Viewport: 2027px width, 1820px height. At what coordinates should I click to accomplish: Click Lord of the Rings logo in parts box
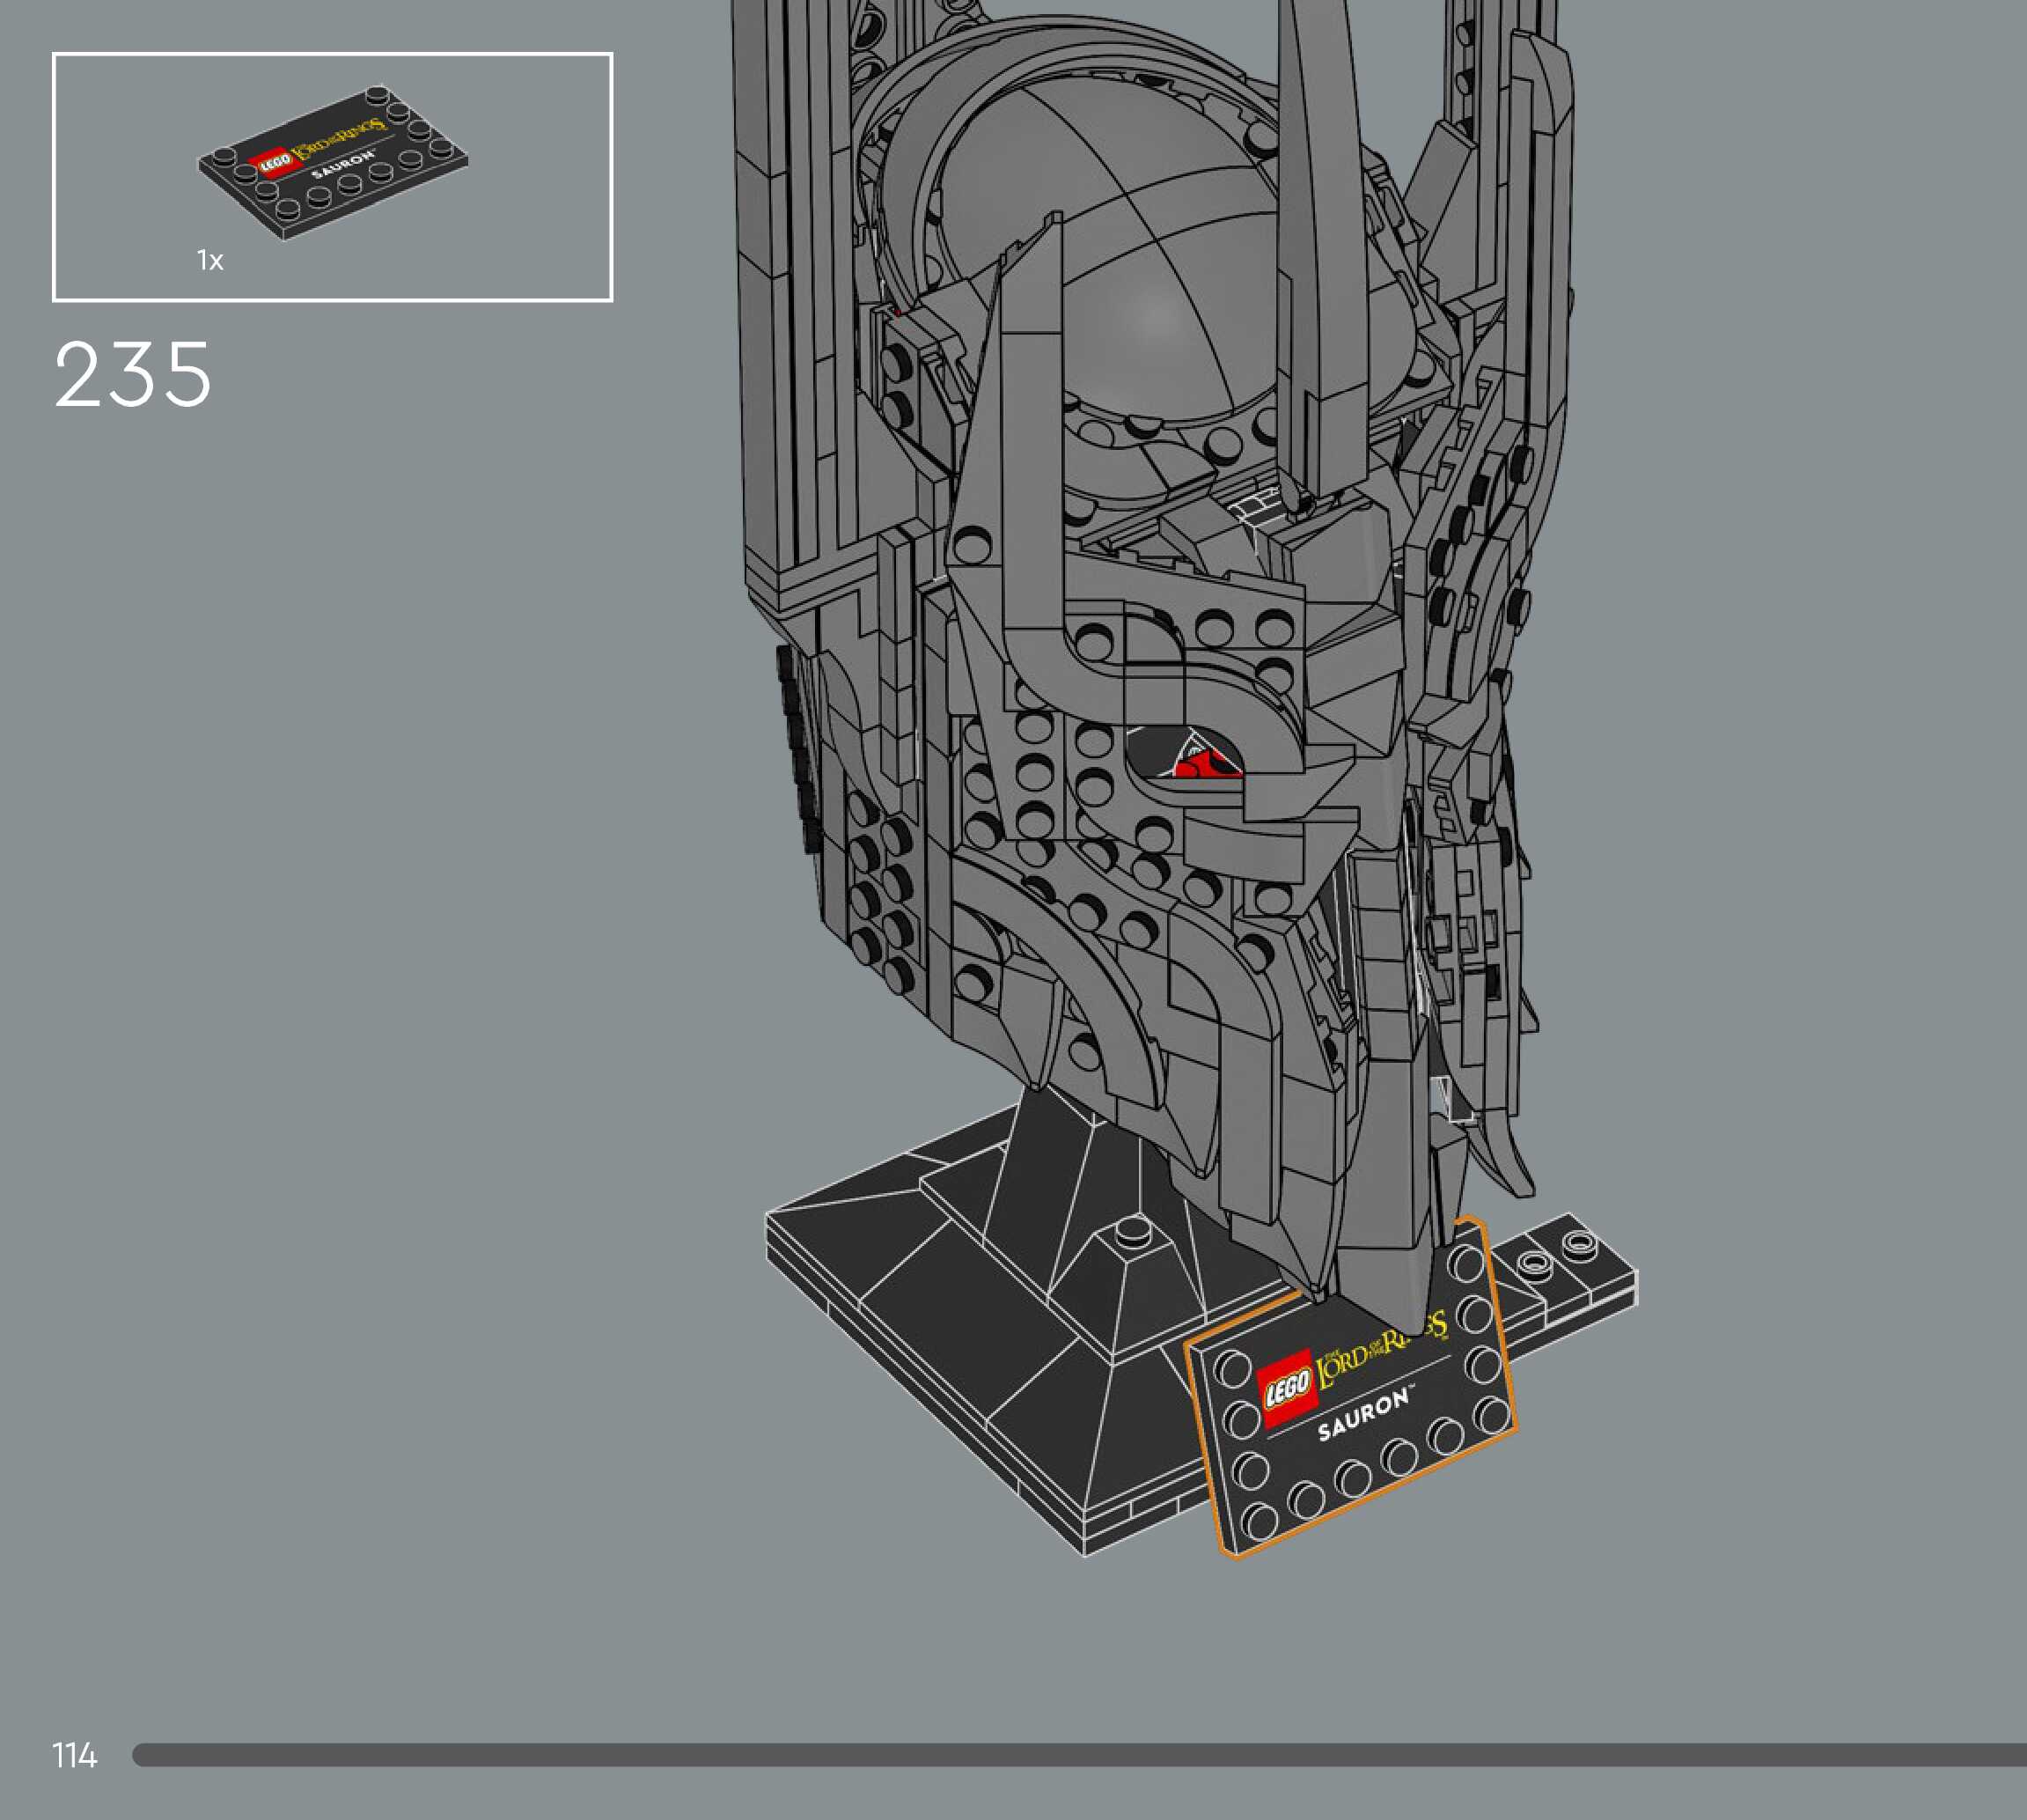coord(340,140)
